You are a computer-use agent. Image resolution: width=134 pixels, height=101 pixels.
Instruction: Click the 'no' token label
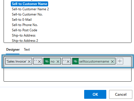(53, 61)
